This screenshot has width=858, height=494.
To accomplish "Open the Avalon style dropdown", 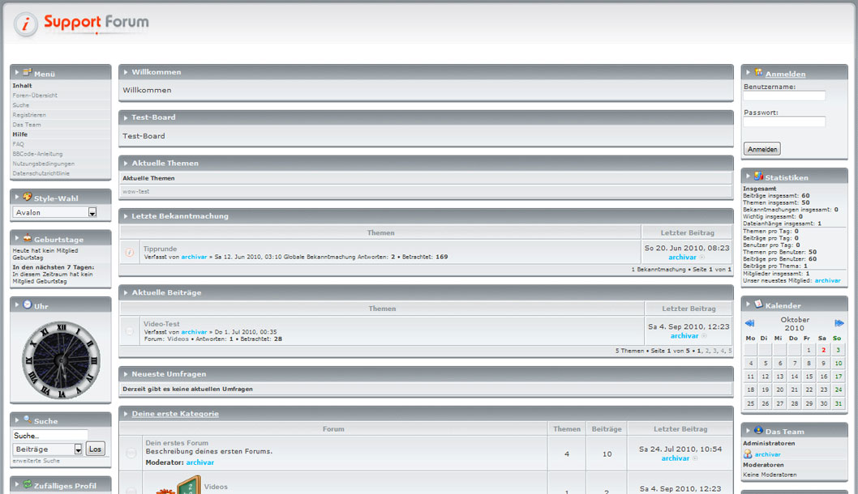I will 92,213.
